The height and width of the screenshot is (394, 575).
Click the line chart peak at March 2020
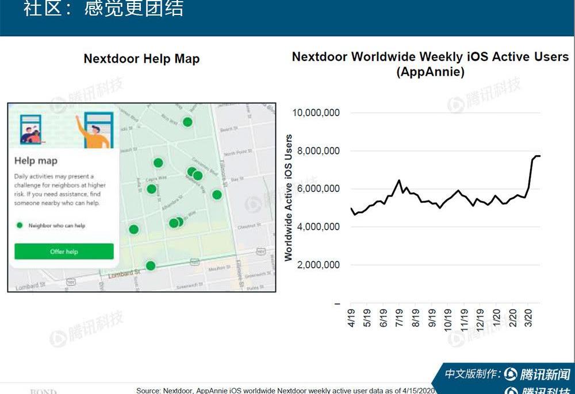[537, 156]
